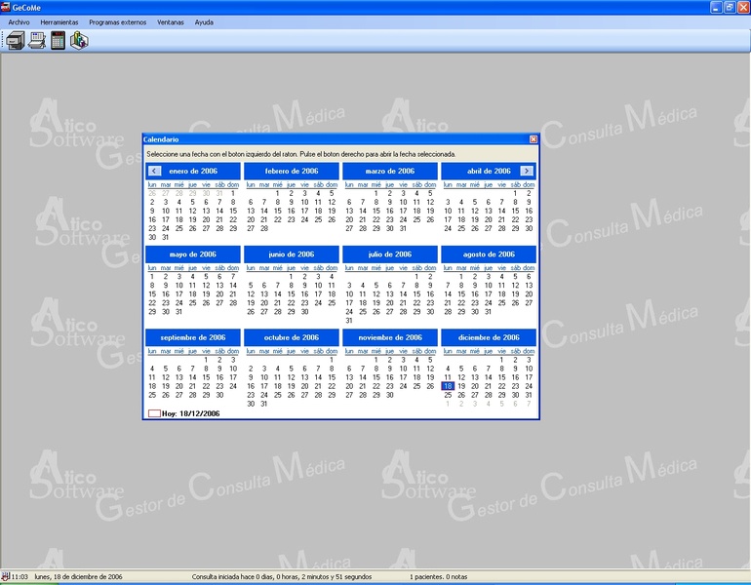Go to previous months with left arrow

pos(154,171)
